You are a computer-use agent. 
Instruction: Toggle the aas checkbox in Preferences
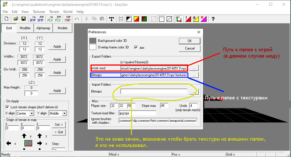coord(136,47)
